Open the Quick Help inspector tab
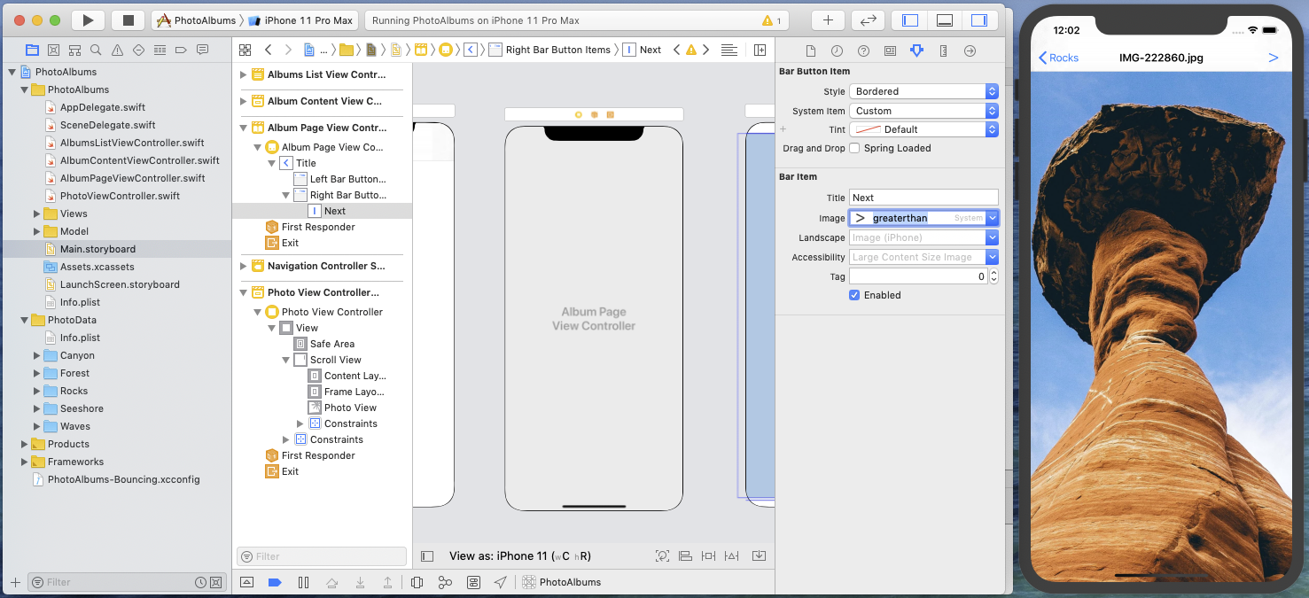This screenshot has height=598, width=1309. (863, 50)
